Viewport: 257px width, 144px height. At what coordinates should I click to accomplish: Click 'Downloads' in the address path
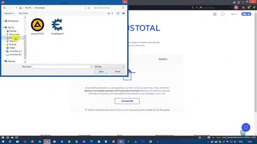tap(40, 8)
